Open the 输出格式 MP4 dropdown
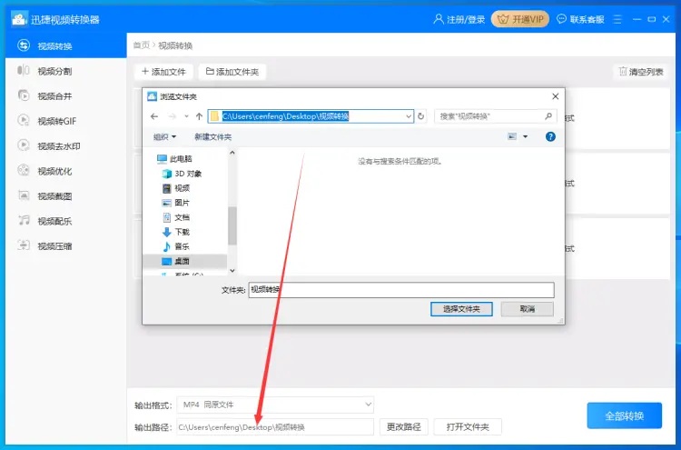Viewport: 681px width, 450px height. tap(275, 405)
